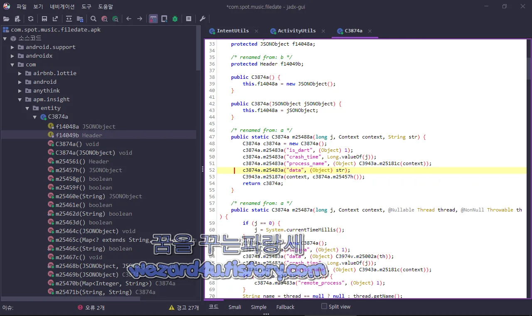Navigate back with the left arrow

pyautogui.click(x=129, y=19)
